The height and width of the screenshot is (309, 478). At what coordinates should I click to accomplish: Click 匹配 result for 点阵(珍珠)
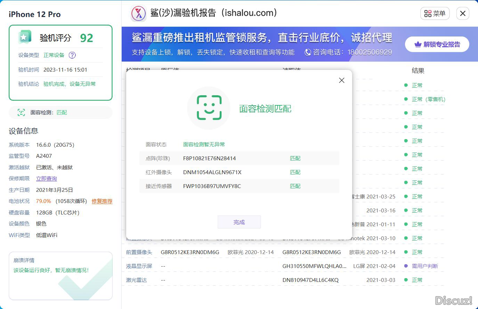pyautogui.click(x=295, y=158)
